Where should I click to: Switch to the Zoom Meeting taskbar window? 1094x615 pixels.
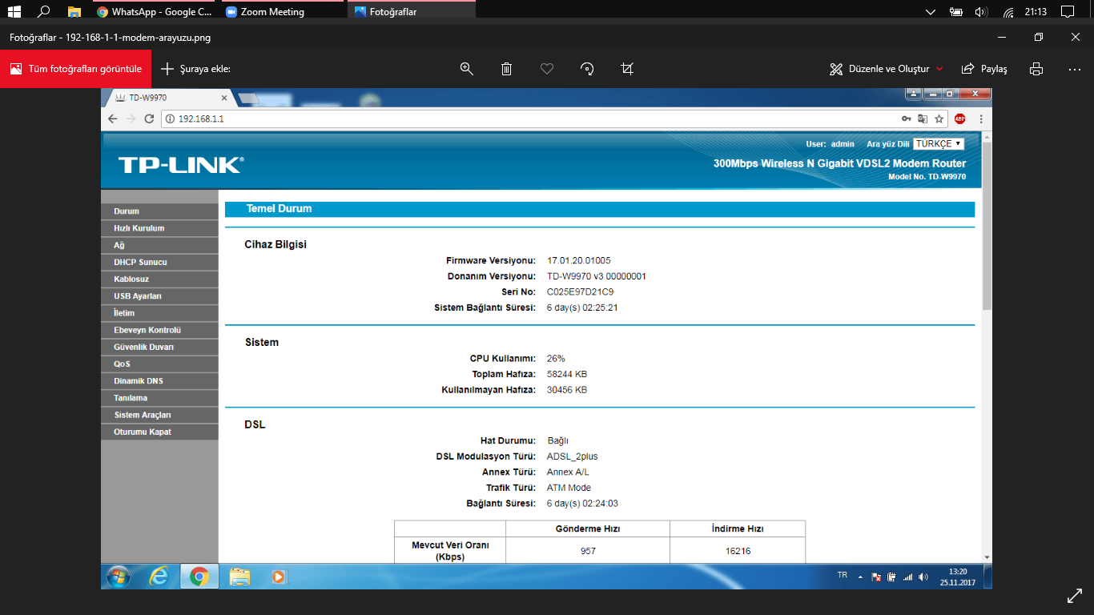[x=283, y=12]
